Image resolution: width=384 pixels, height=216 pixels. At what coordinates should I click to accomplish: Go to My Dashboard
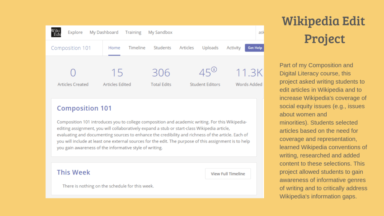[104, 33]
